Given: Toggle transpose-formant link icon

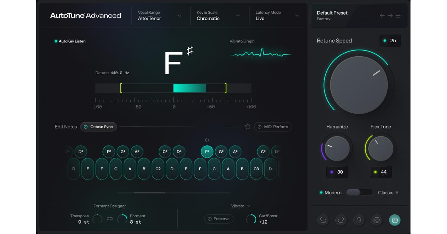Looking at the screenshot, I should [110, 219].
